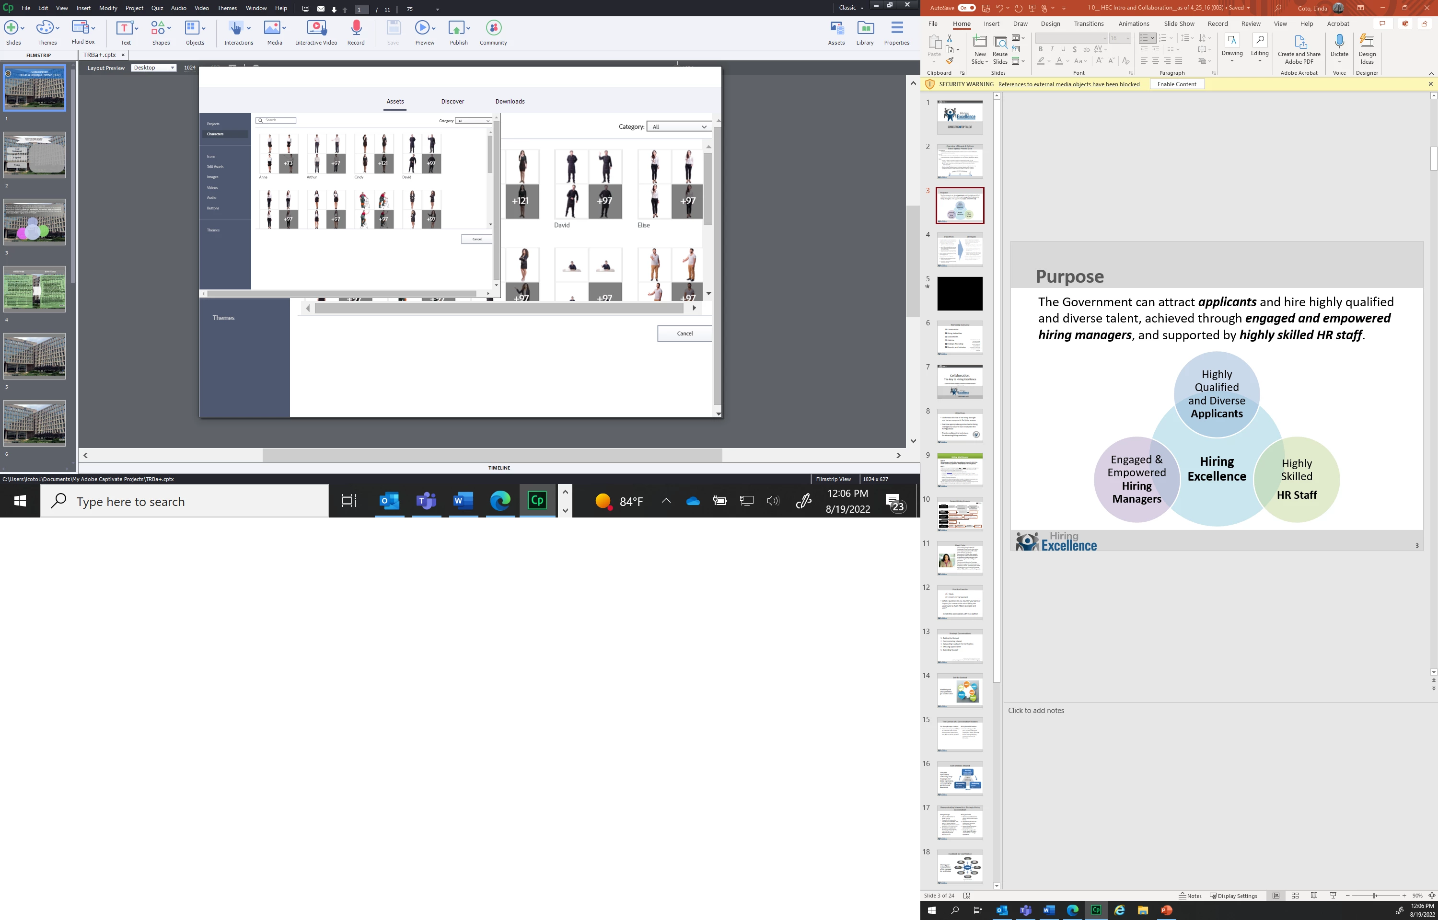Open the Classic workspace dropdown

pyautogui.click(x=851, y=8)
